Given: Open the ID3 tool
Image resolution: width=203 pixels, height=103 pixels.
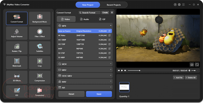Looking at the screenshot, I should [x=17, y=92].
